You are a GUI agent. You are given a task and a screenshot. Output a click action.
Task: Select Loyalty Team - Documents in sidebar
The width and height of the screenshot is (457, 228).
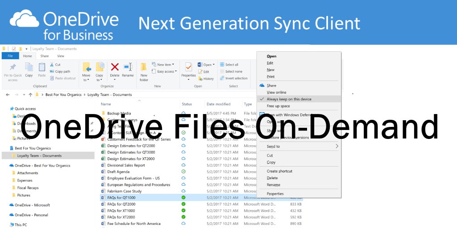(48, 155)
